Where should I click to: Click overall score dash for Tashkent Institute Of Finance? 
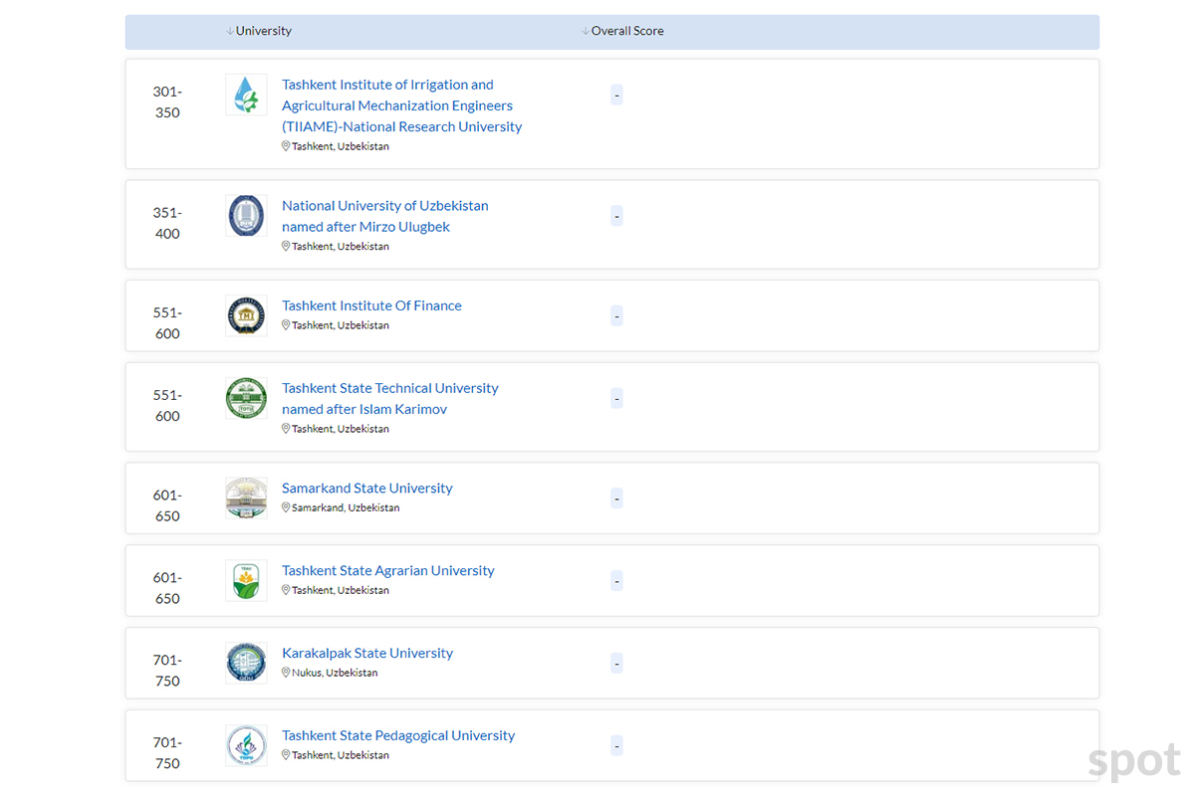(x=616, y=316)
